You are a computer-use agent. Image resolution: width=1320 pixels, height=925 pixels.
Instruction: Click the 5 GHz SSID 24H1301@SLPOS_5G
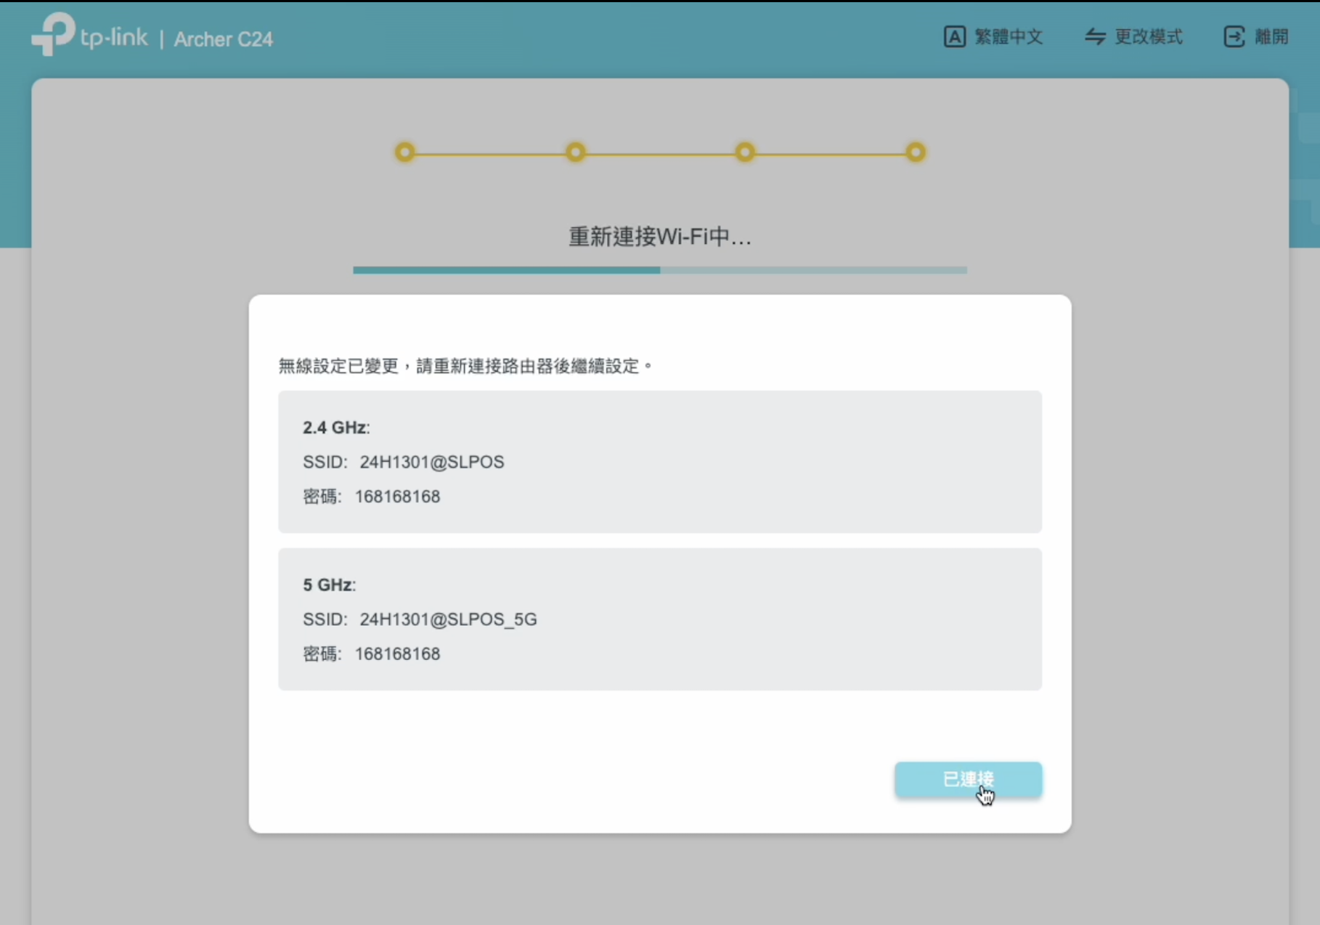coord(448,619)
